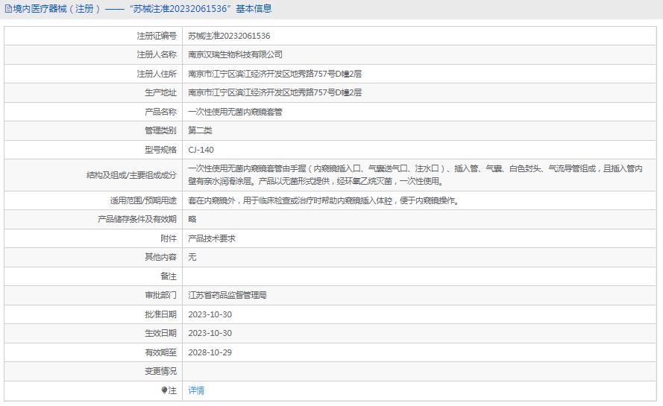Click the 型号规格 row label
The height and width of the screenshot is (406, 663).
[160, 150]
